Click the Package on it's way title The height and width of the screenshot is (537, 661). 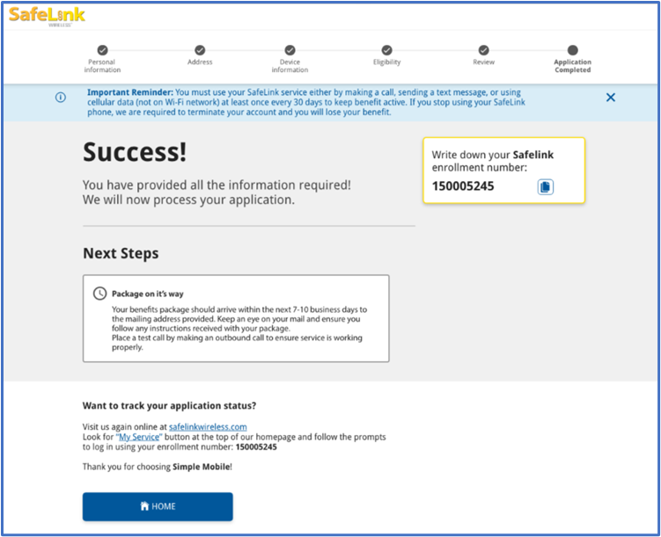(x=148, y=294)
